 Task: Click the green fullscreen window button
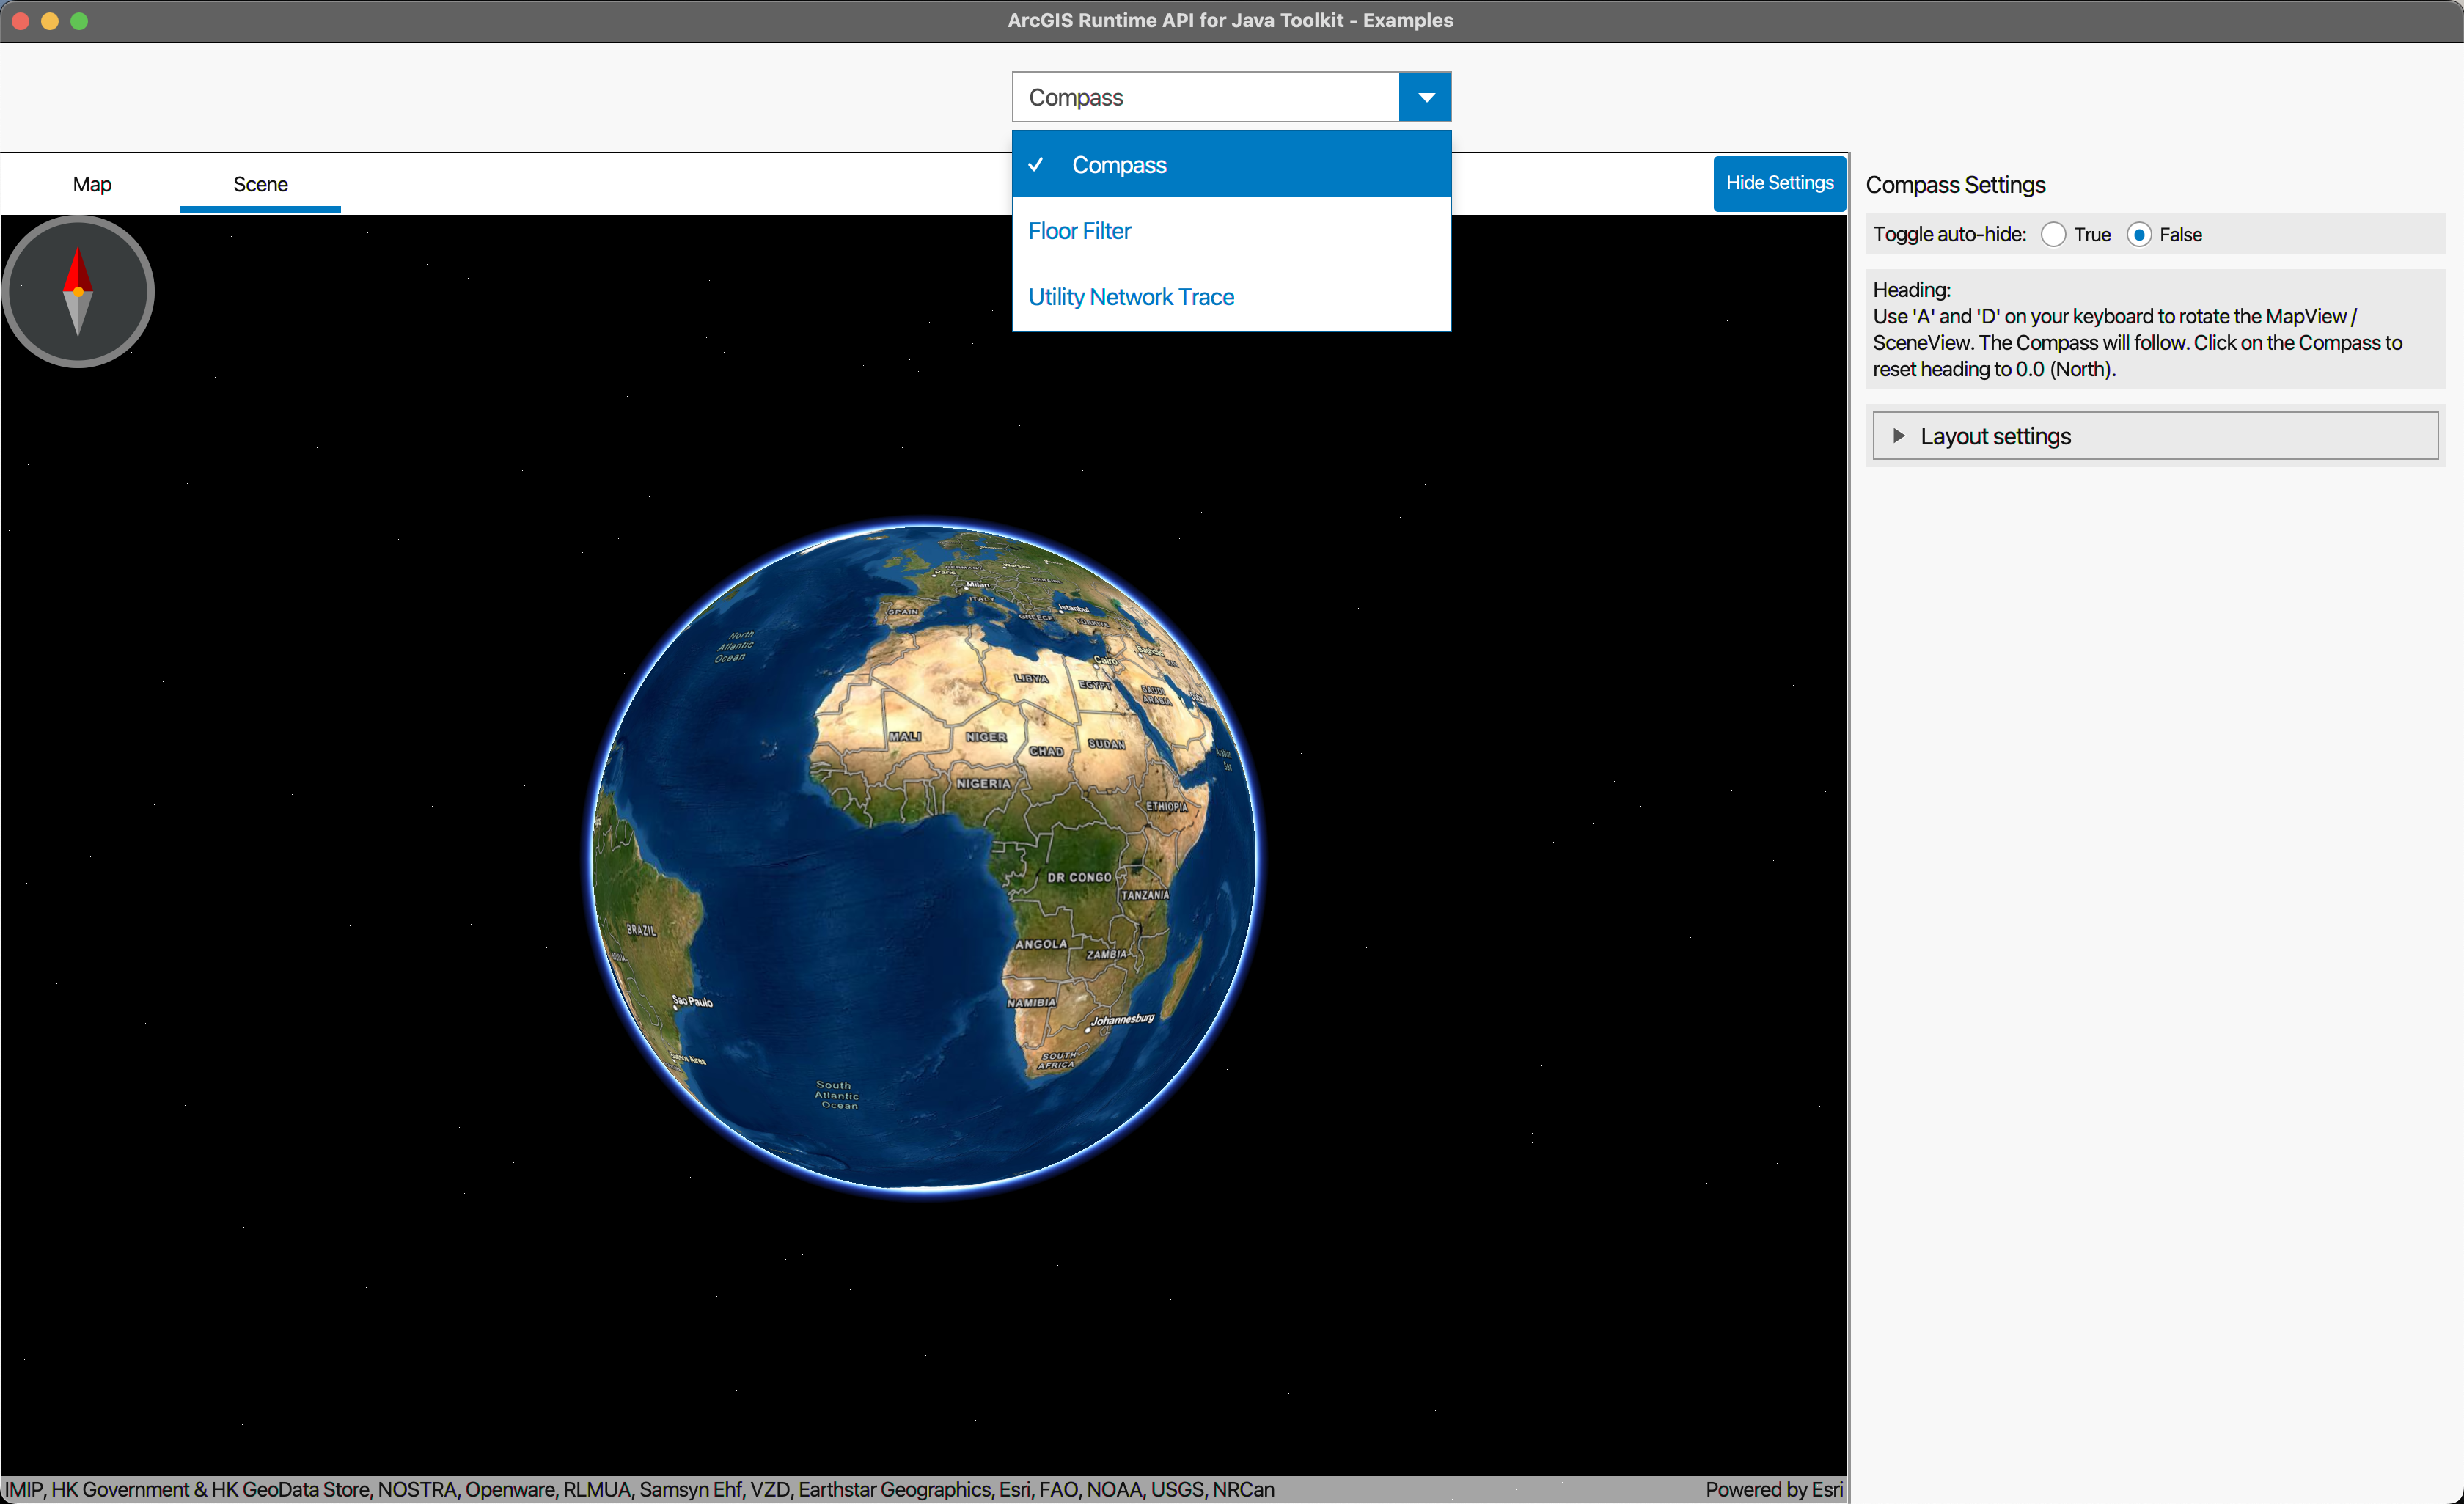coord(80,21)
